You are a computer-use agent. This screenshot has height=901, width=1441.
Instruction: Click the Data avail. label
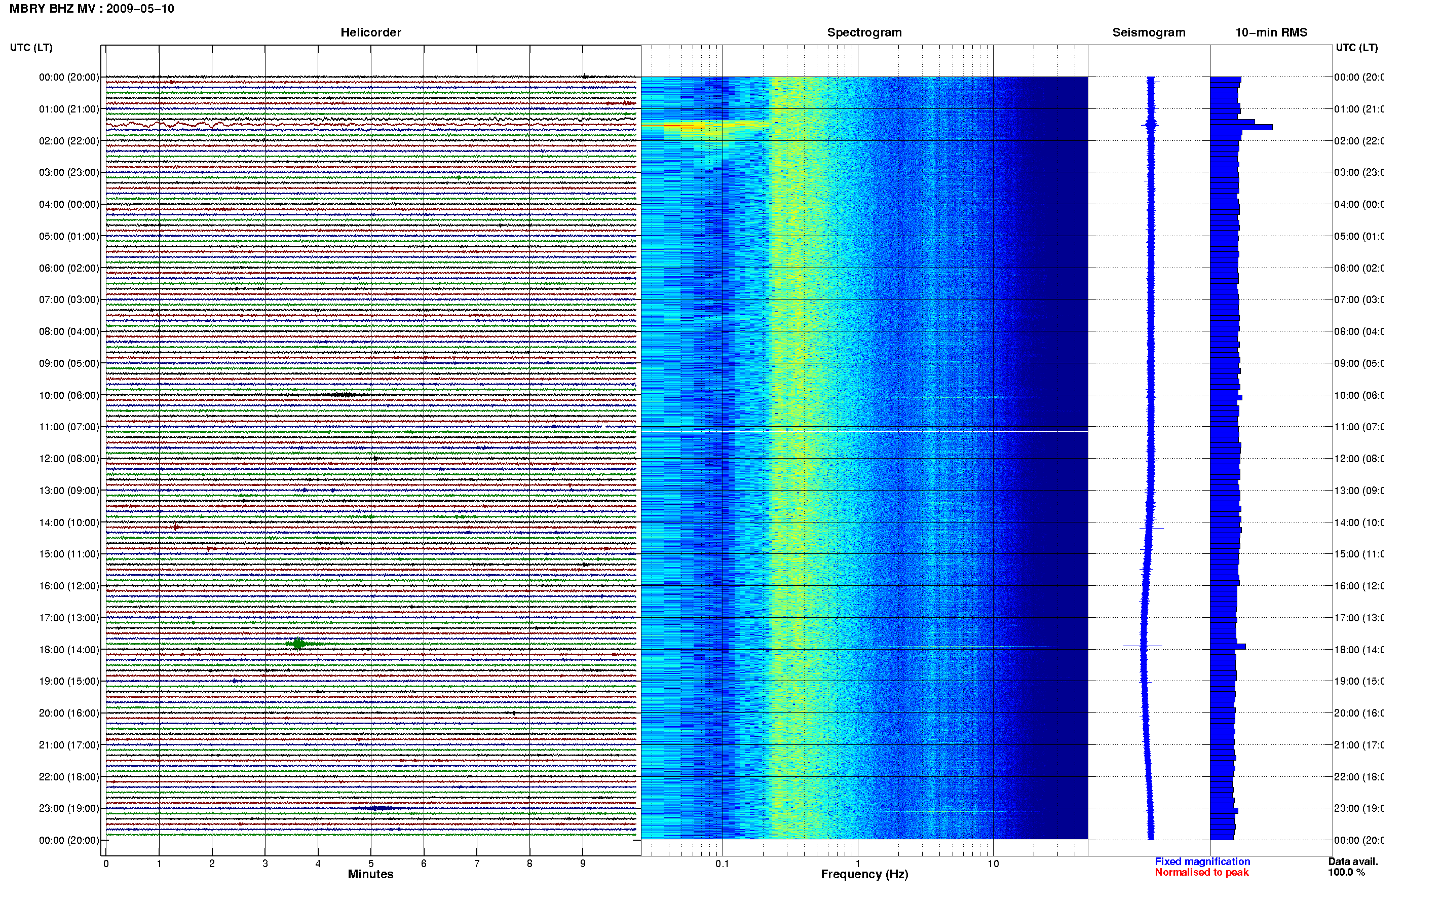click(1353, 861)
